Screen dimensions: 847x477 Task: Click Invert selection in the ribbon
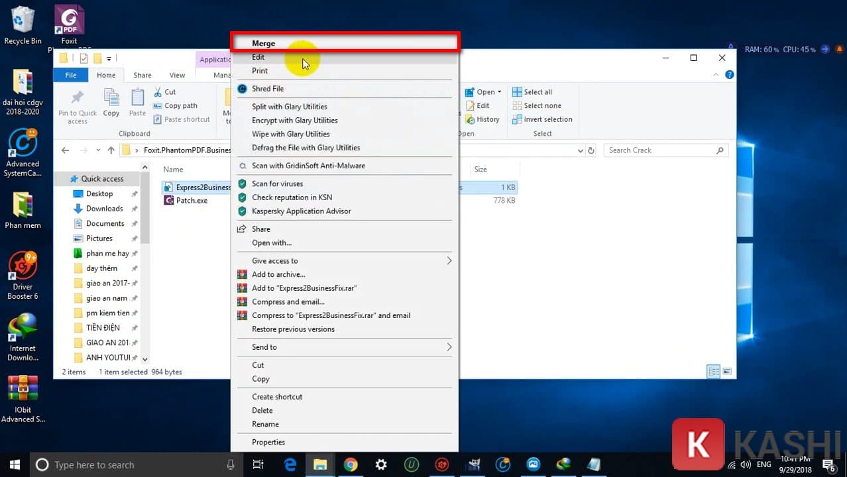tap(547, 119)
